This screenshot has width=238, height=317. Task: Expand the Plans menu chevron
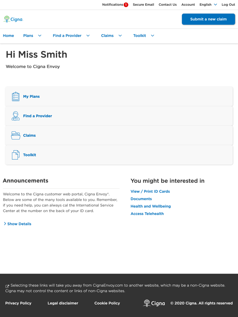[40, 35]
